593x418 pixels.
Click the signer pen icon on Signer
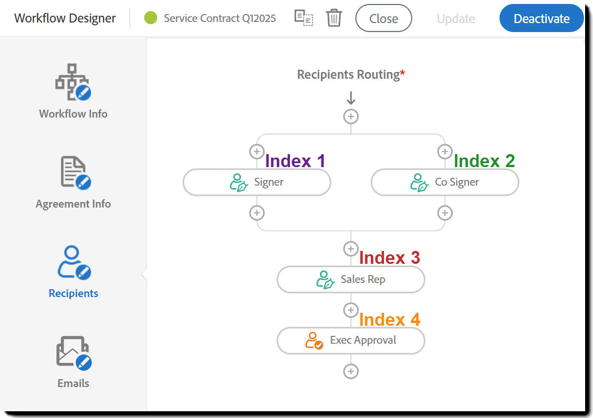click(239, 182)
